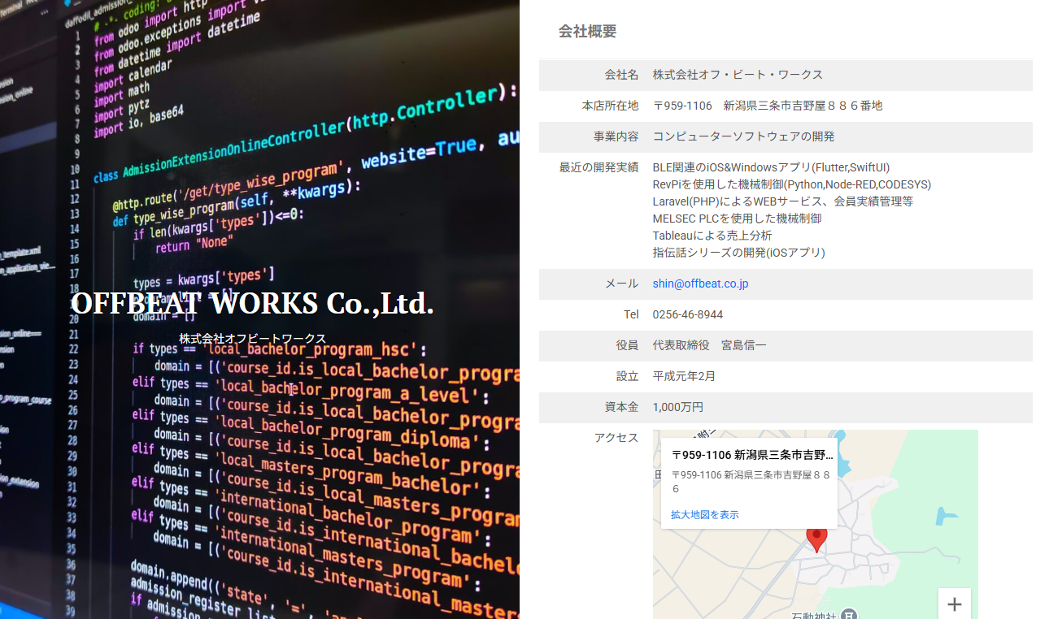Open the 拡大地図を表示 map link
Image resolution: width=1049 pixels, height=619 pixels.
pyautogui.click(x=705, y=515)
